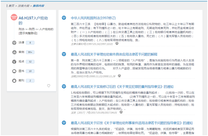Click the 期刊 journal icon
Screen dimensions: 208x136
(14, 81)
